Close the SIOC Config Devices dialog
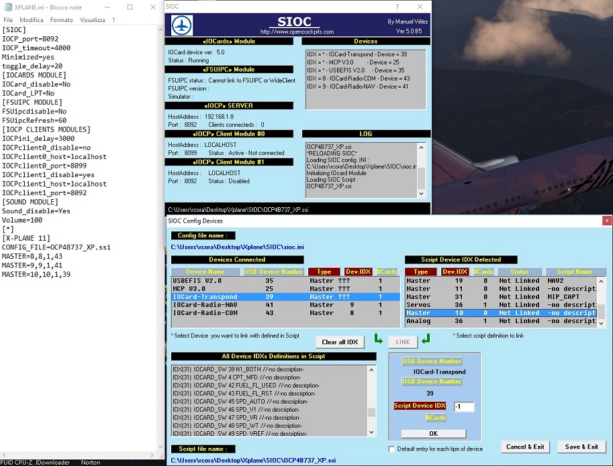The image size is (613, 466). (x=606, y=221)
